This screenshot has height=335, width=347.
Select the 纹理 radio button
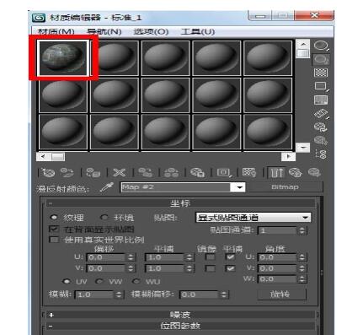[x=54, y=217]
